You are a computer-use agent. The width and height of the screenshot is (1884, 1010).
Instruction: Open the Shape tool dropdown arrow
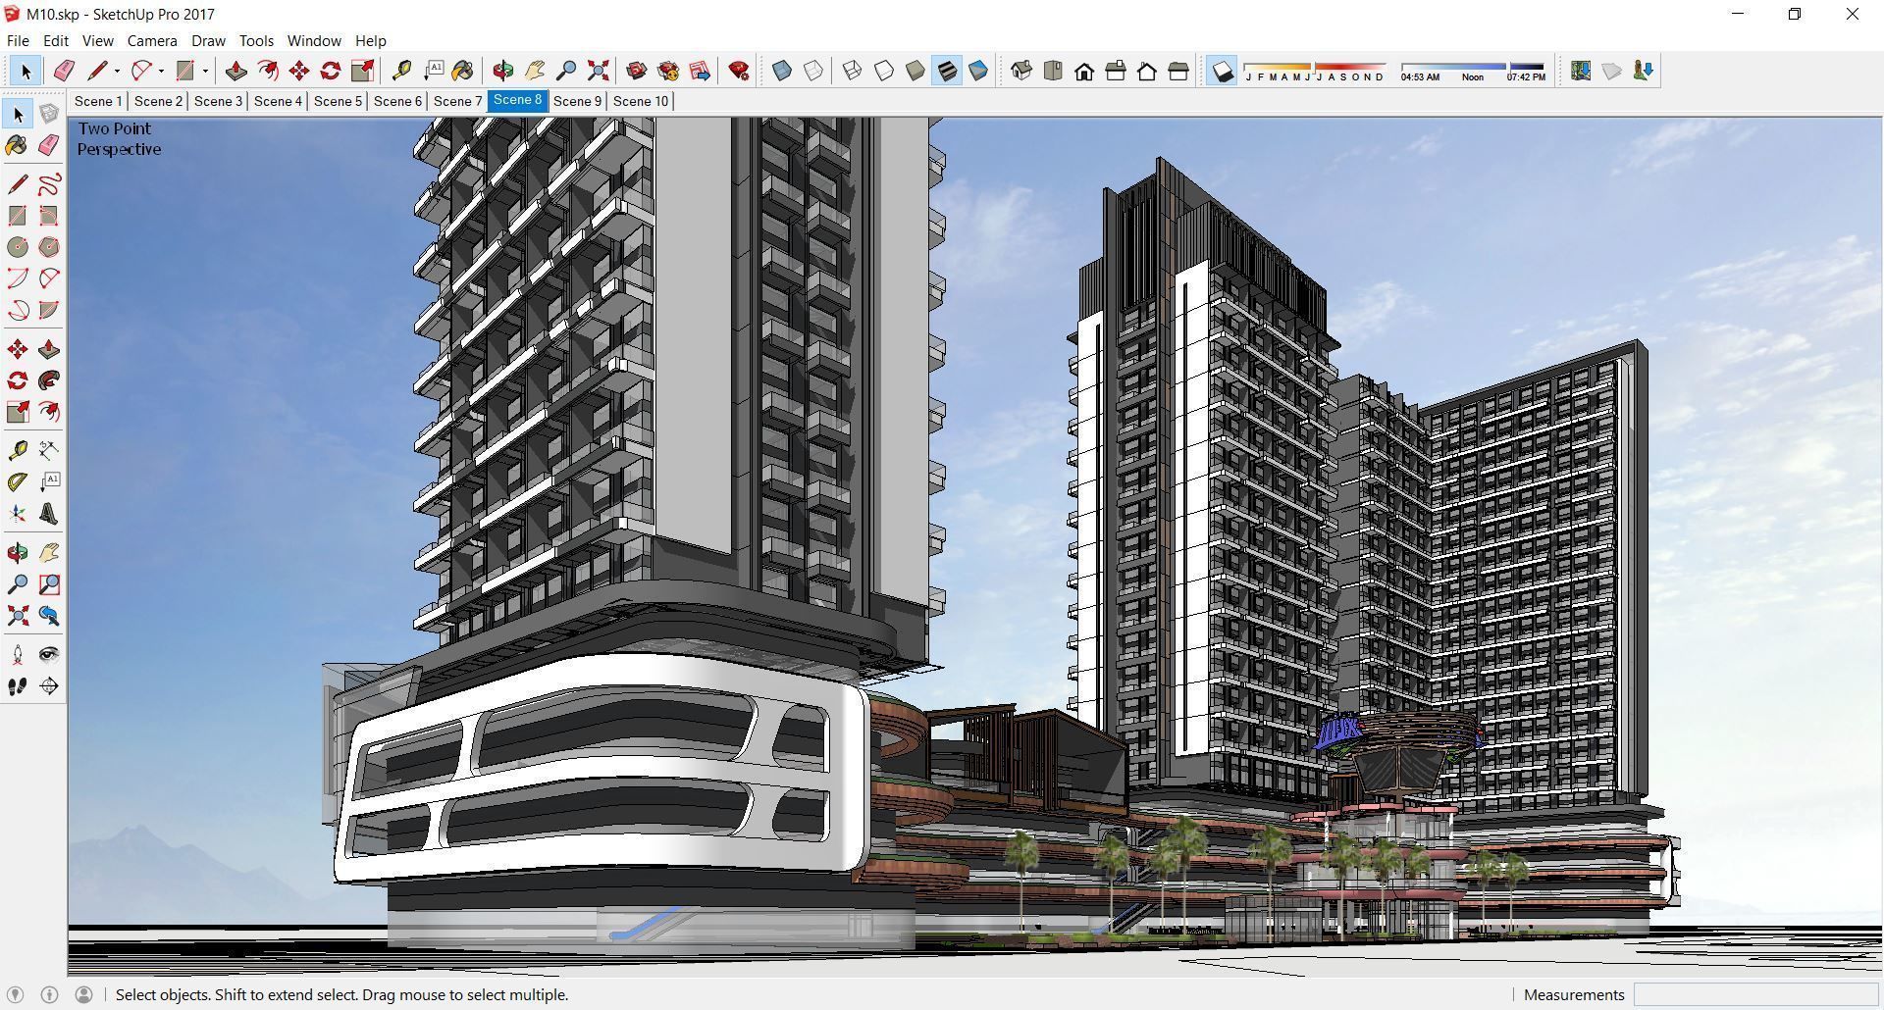pyautogui.click(x=205, y=71)
